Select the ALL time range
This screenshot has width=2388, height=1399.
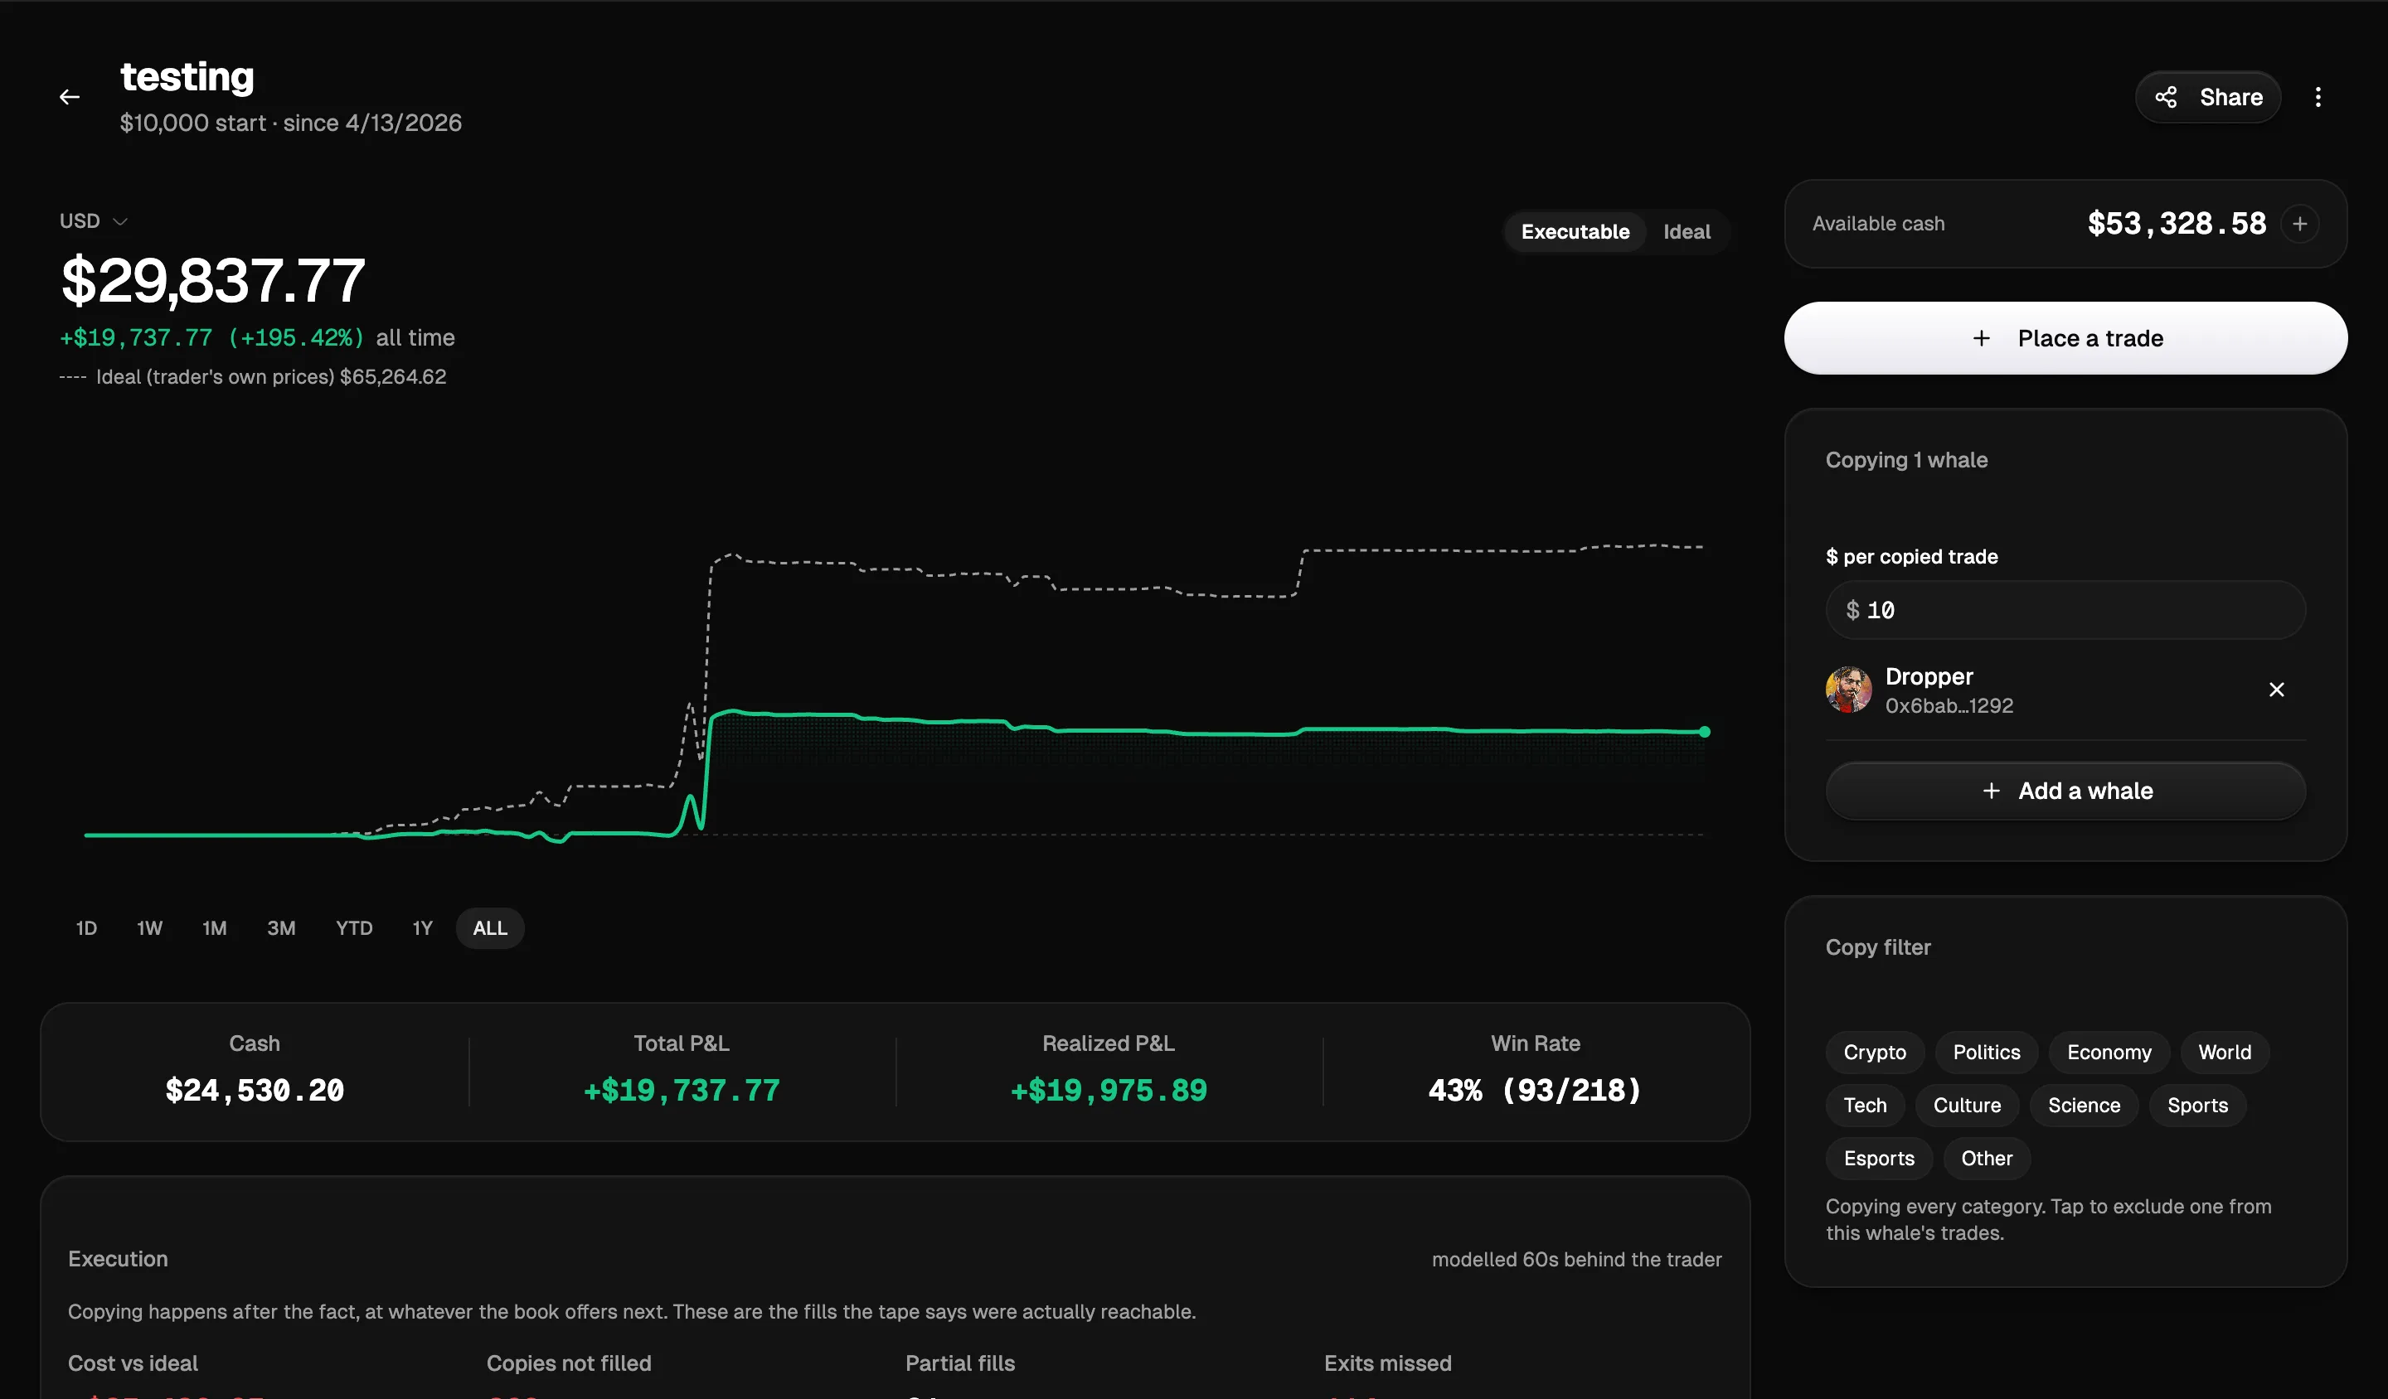[x=490, y=928]
